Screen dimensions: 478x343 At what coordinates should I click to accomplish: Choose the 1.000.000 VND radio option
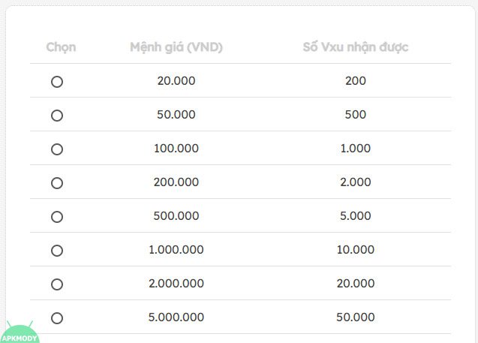click(x=57, y=251)
